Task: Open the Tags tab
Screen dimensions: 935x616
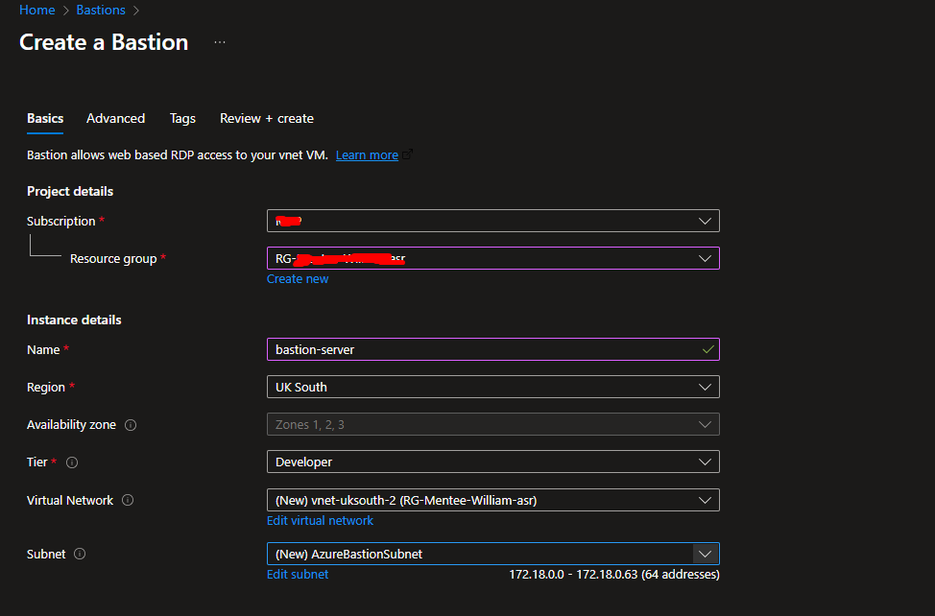Action: (x=182, y=118)
